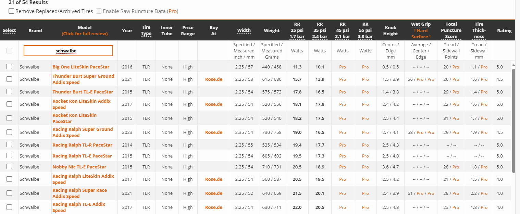Open Racing Ralph TL-R PaceStar review
Viewport: 520px width, 214px height.
tap(82, 145)
